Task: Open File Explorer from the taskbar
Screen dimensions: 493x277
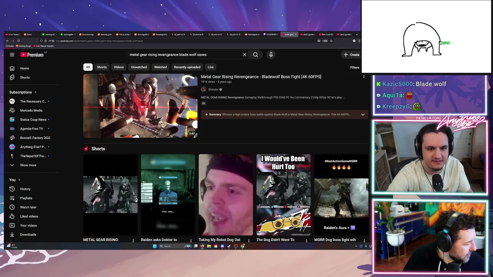Action: pos(209,246)
